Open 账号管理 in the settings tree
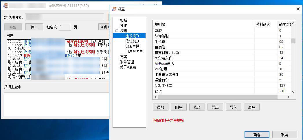 pyautogui.click(x=127, y=62)
